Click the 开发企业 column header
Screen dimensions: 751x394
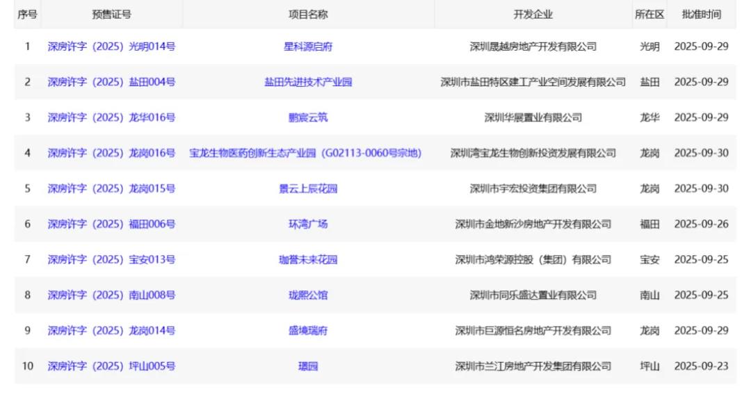tap(533, 14)
